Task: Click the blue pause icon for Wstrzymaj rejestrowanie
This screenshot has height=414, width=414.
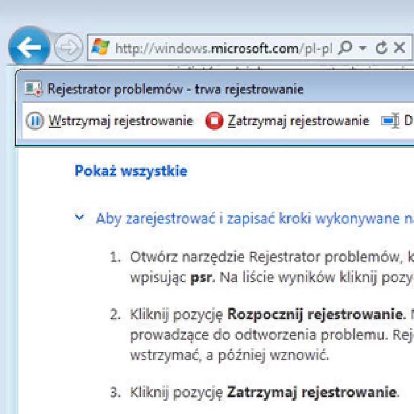Action: pyautogui.click(x=35, y=121)
